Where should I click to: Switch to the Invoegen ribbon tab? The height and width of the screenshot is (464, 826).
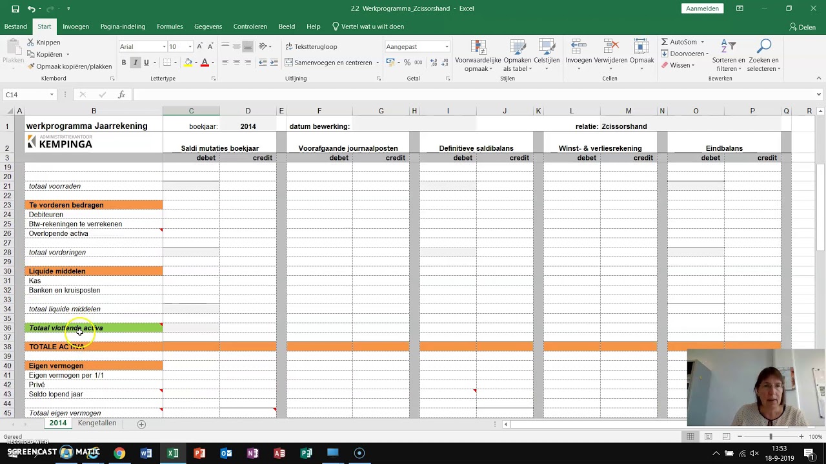click(x=76, y=26)
